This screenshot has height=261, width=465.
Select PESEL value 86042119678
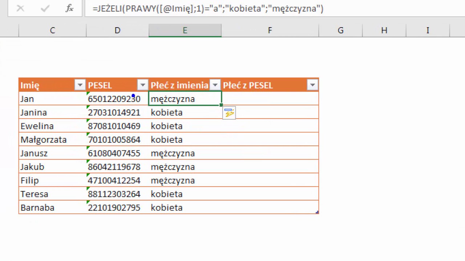[x=118, y=167]
